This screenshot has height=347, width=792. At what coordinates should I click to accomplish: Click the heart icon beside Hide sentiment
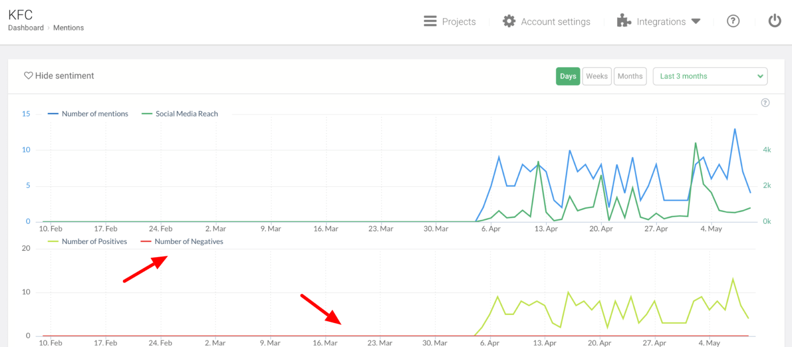(28, 76)
